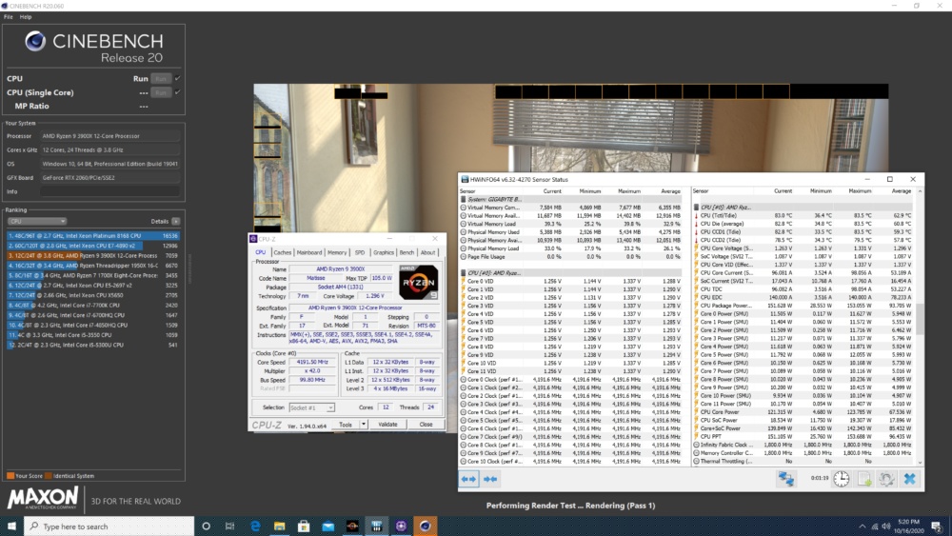Switch to CPU-Z Caches tab

(x=283, y=252)
